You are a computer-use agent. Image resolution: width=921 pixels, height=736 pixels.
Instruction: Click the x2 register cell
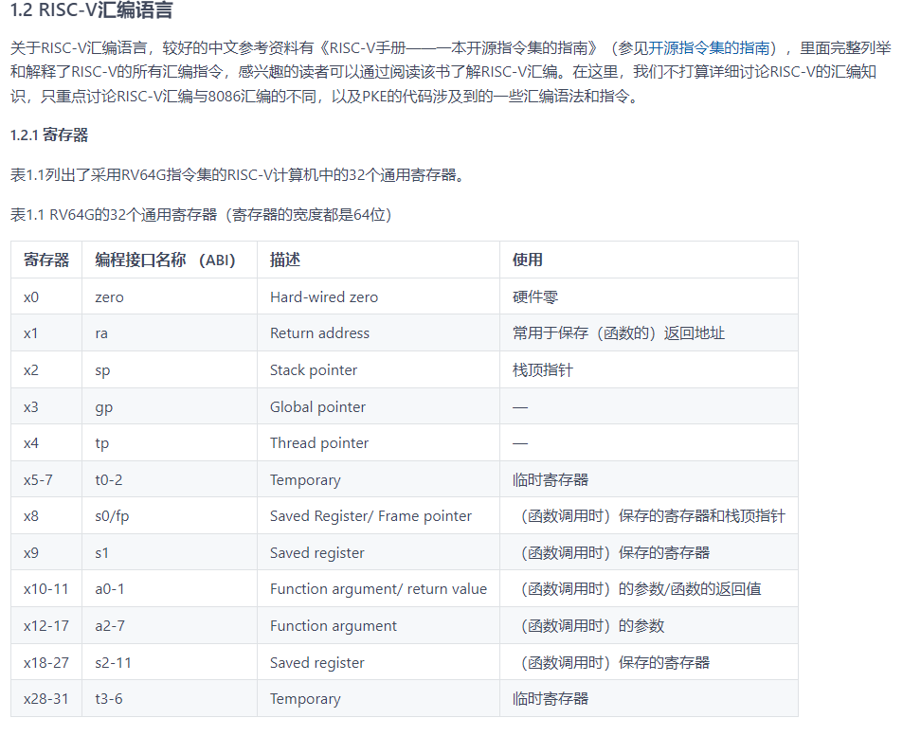(x=46, y=370)
